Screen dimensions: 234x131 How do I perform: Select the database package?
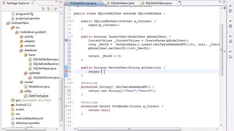pyautogui.click(x=30, y=50)
